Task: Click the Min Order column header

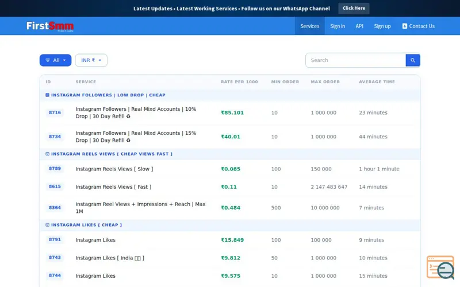Action: click(285, 82)
